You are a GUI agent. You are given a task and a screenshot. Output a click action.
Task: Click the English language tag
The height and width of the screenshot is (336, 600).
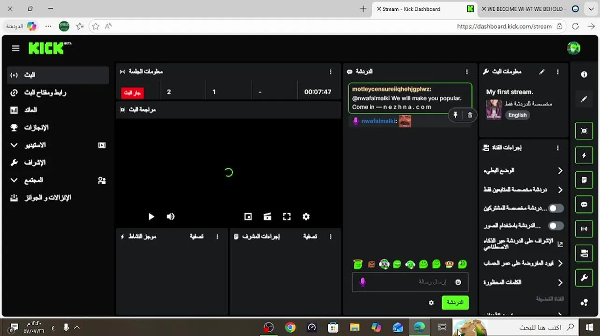[517, 115]
